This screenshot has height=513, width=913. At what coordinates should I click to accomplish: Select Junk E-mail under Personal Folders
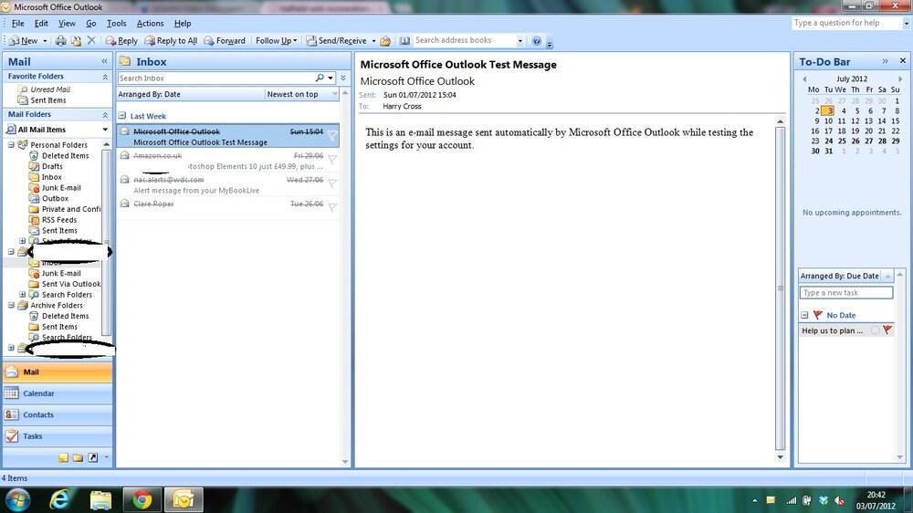pos(61,187)
